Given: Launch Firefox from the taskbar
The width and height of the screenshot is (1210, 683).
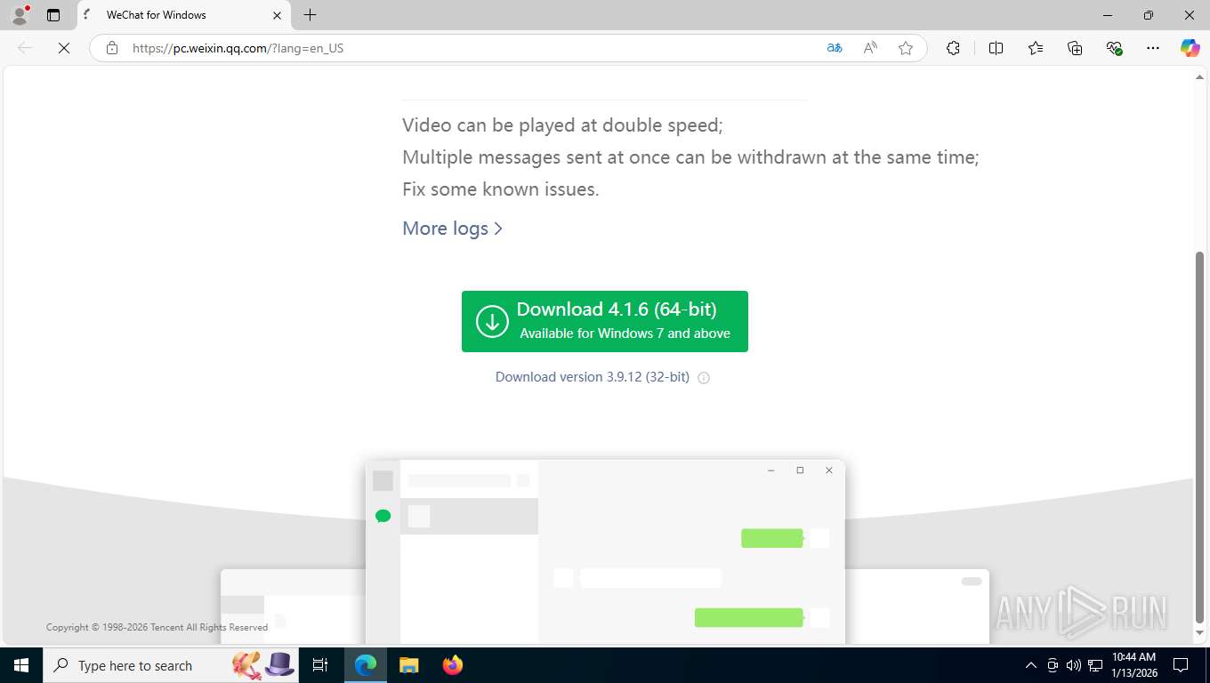Looking at the screenshot, I should click(x=453, y=665).
